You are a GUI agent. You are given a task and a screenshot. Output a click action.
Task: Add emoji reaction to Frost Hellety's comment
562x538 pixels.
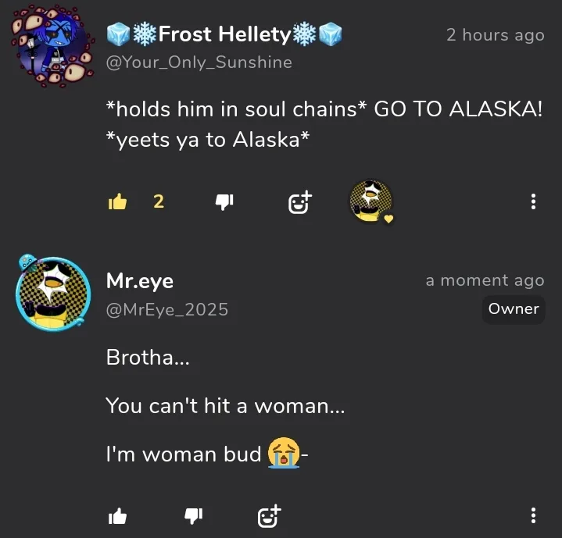[300, 202]
